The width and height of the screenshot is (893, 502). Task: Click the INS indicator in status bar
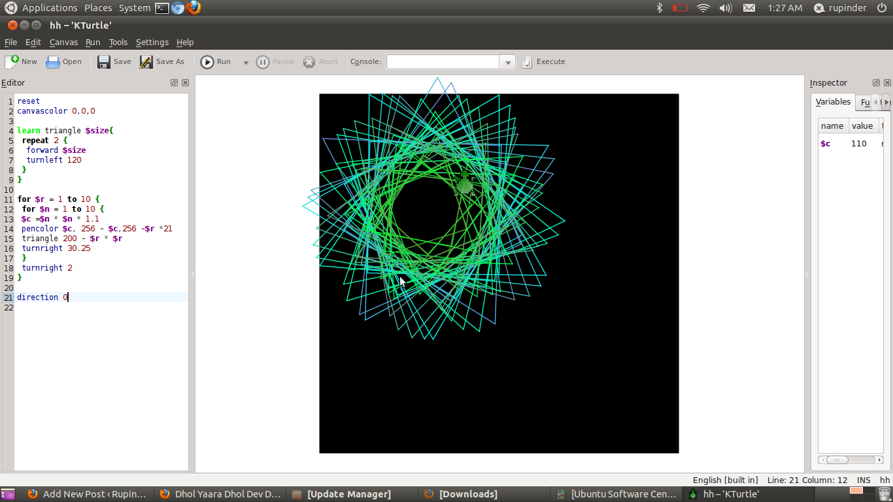pos(864,480)
